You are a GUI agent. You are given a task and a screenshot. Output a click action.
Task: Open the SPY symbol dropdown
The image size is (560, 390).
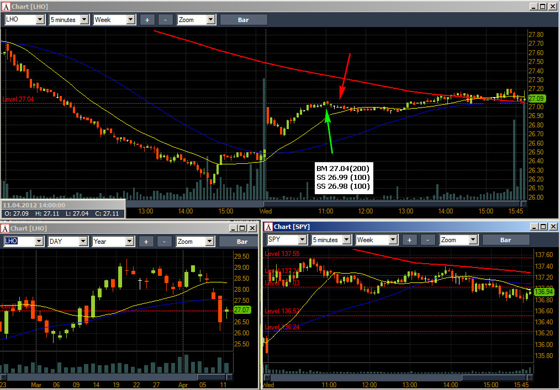tap(303, 240)
